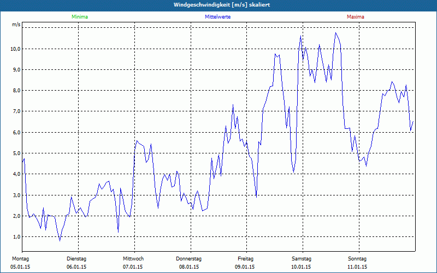Click the 1,0 y-axis value
Viewport: 437px width, 273px height.
tap(16, 237)
